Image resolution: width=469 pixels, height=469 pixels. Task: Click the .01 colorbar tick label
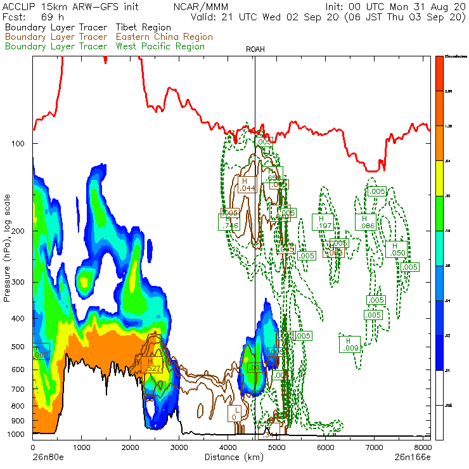(447, 371)
